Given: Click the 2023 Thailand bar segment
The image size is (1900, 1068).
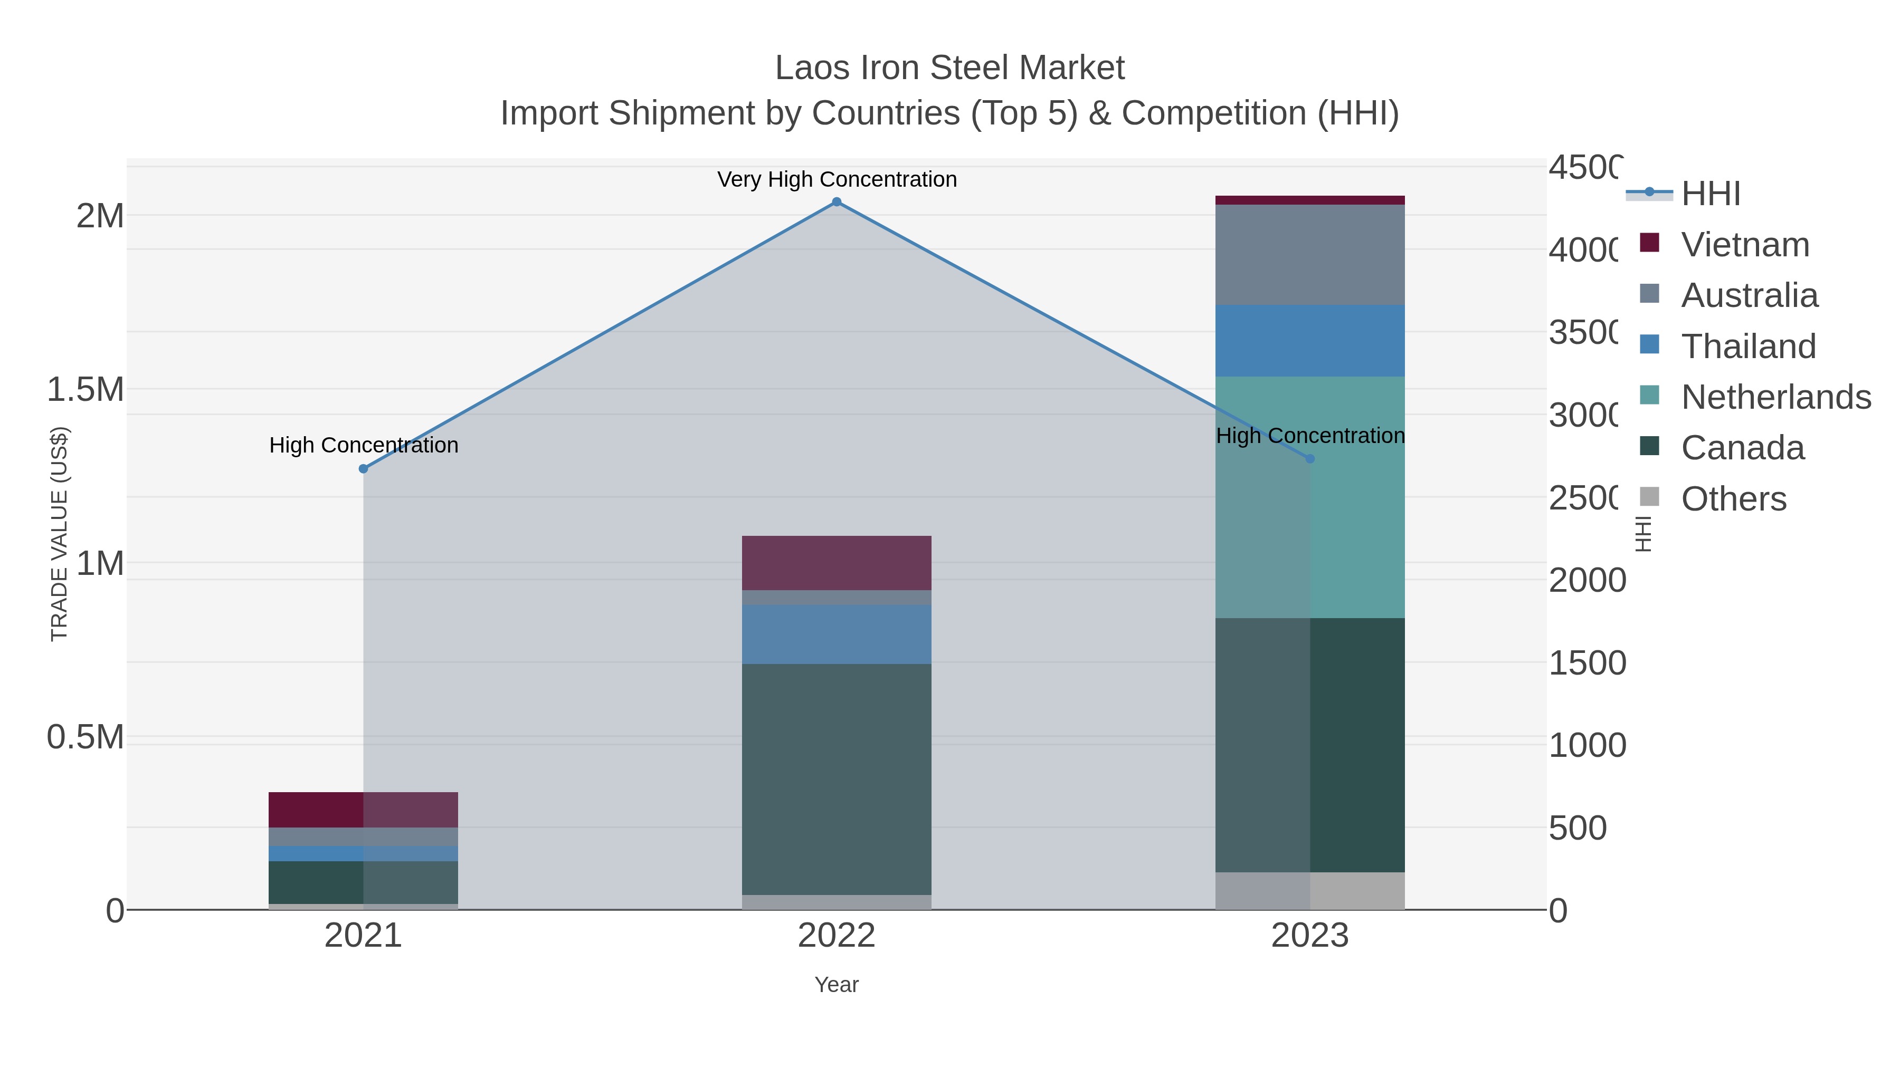Looking at the screenshot, I should click(x=1310, y=341).
